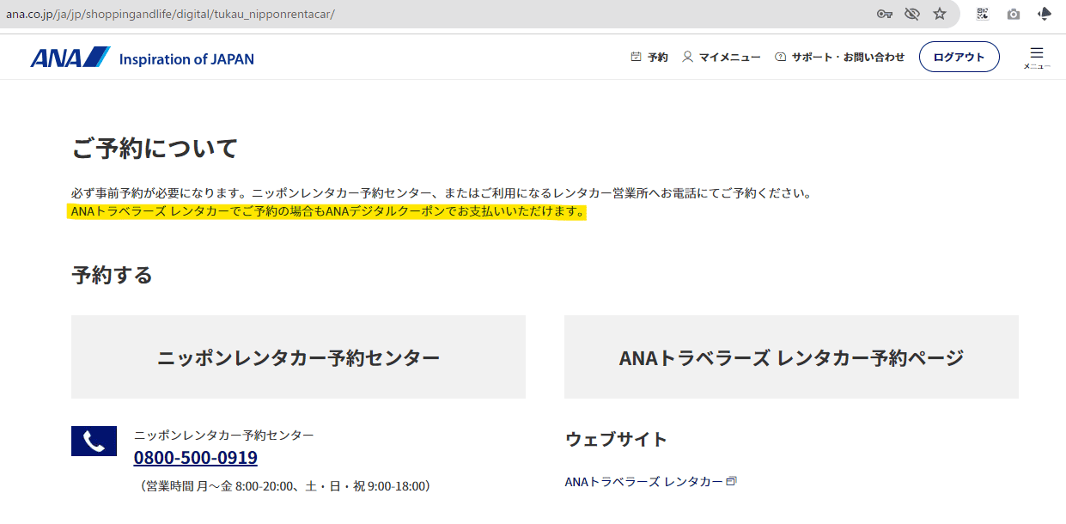The height and width of the screenshot is (524, 1066).
Task: Bookmark this page with the star icon
Action: [940, 14]
